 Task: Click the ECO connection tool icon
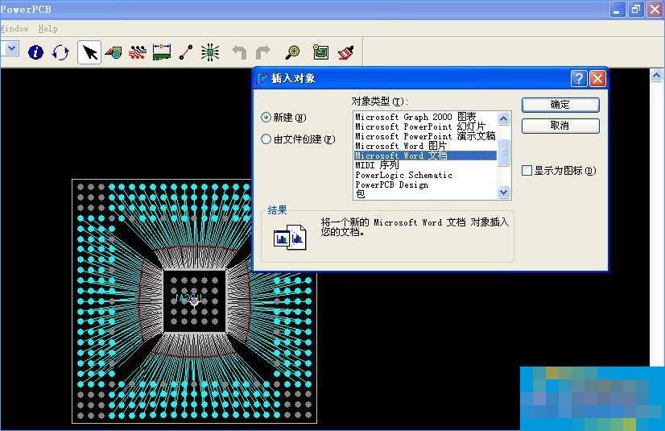coord(186,52)
